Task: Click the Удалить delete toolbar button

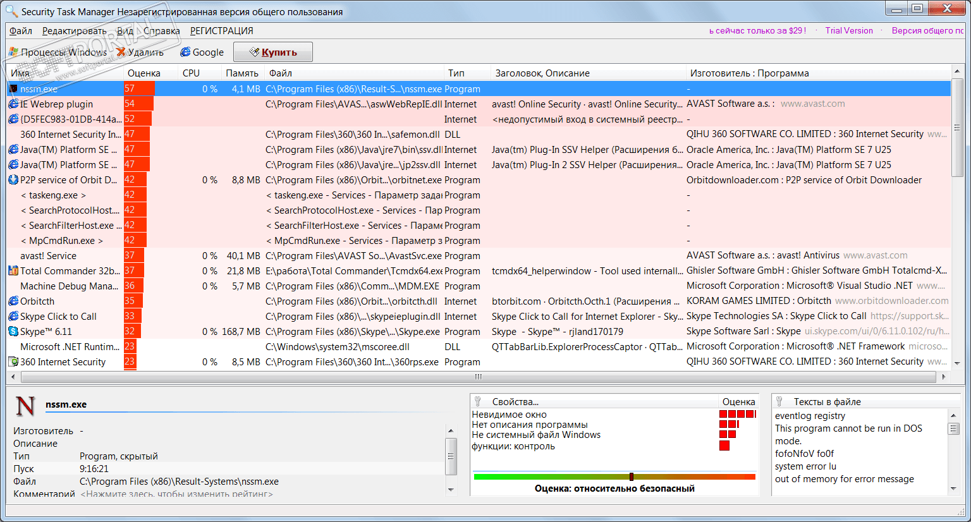Action: (140, 52)
